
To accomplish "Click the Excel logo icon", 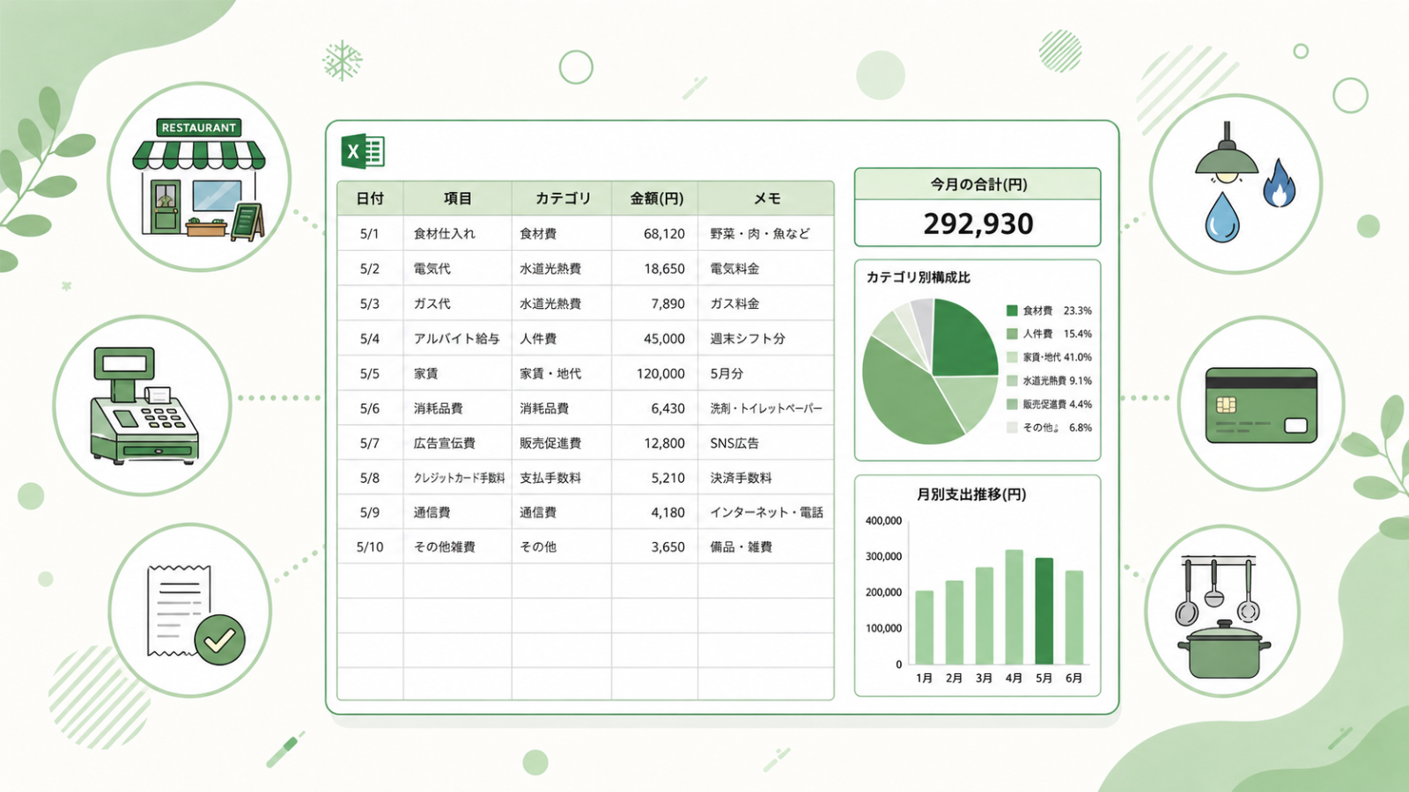I will [x=363, y=151].
